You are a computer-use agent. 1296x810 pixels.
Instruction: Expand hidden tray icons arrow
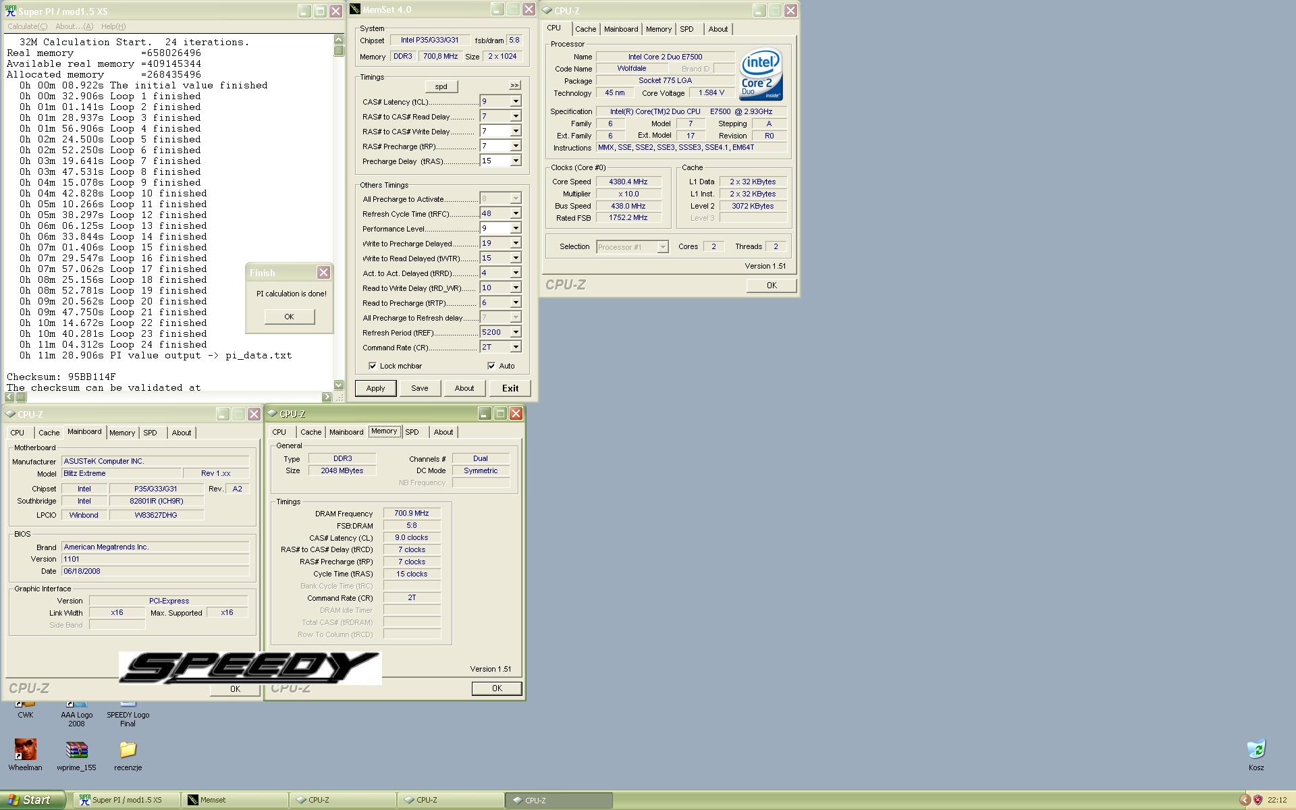click(x=1245, y=800)
